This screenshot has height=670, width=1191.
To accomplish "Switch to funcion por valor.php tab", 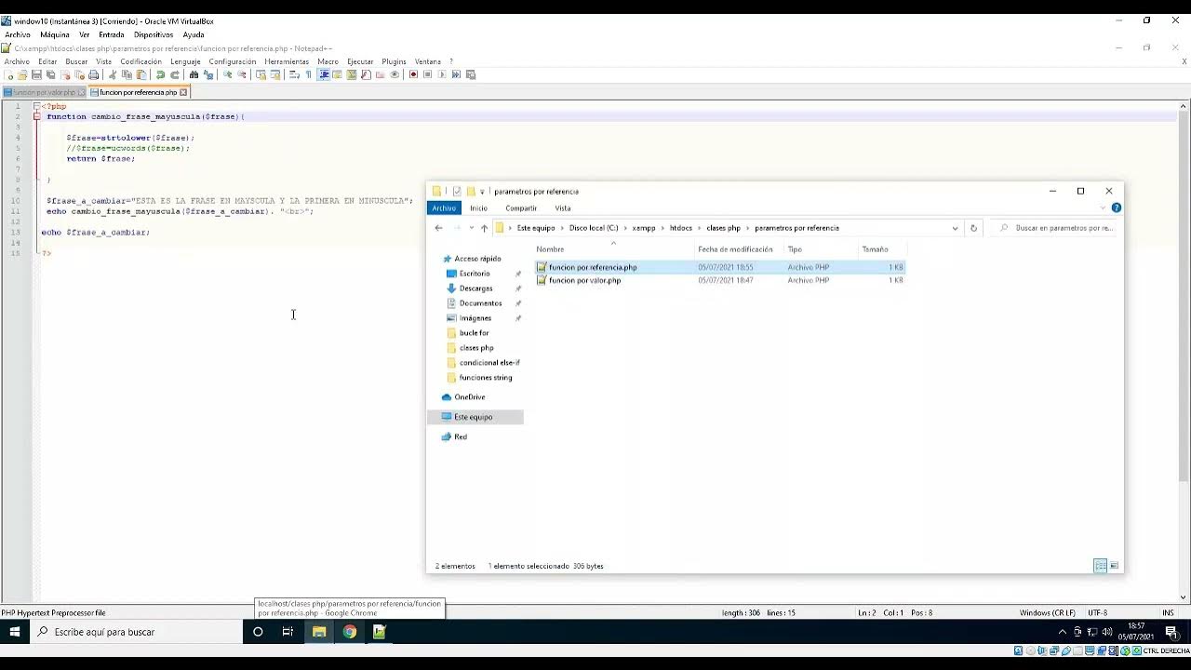I will tap(44, 92).
